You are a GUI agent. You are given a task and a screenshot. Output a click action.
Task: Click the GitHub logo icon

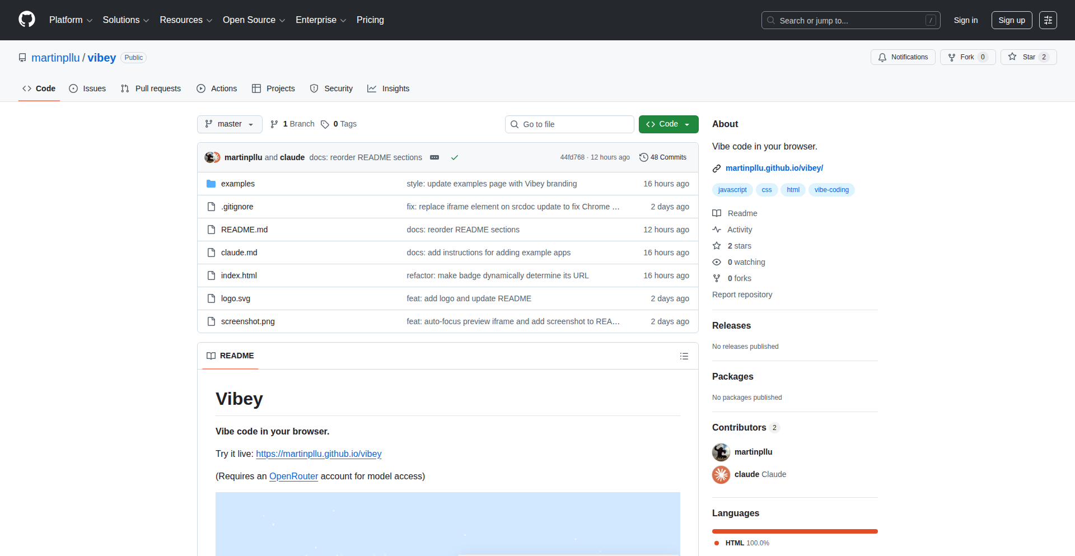tap(27, 20)
